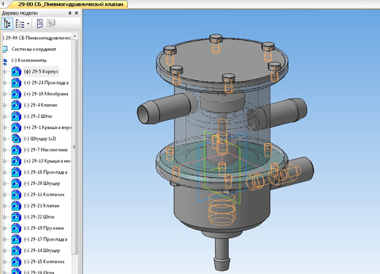Screen dimensions: 380x274
Task: Close the Дерево модели panel
Action: click(x=77, y=13)
